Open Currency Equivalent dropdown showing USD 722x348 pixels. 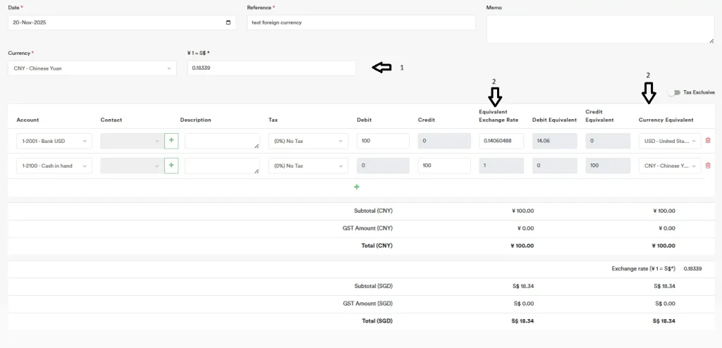669,141
